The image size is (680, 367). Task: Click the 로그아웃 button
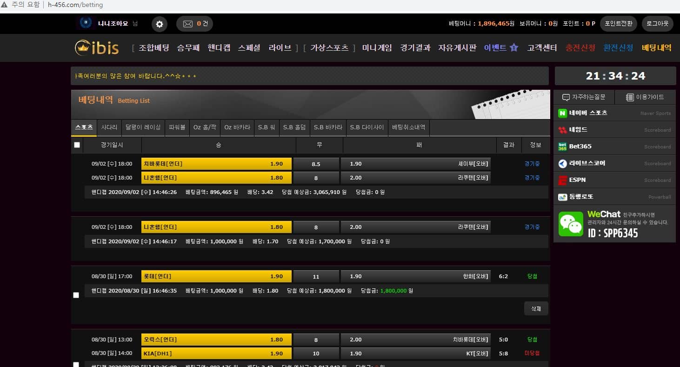coord(658,23)
